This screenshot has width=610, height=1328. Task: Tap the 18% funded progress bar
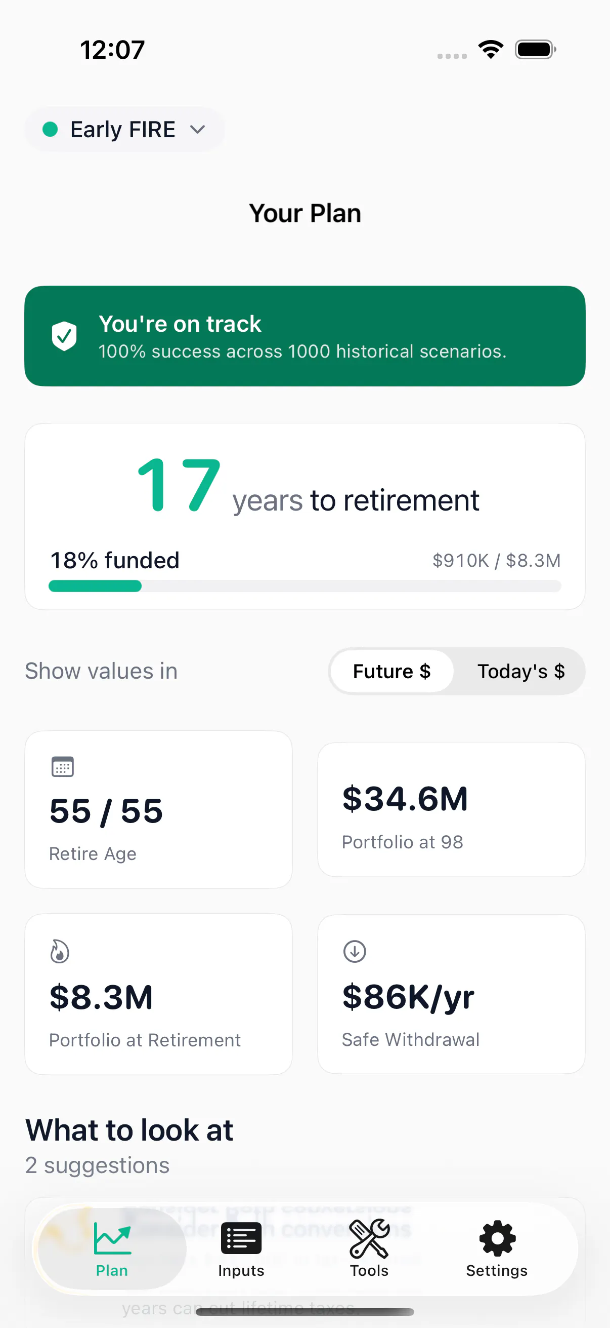click(304, 586)
